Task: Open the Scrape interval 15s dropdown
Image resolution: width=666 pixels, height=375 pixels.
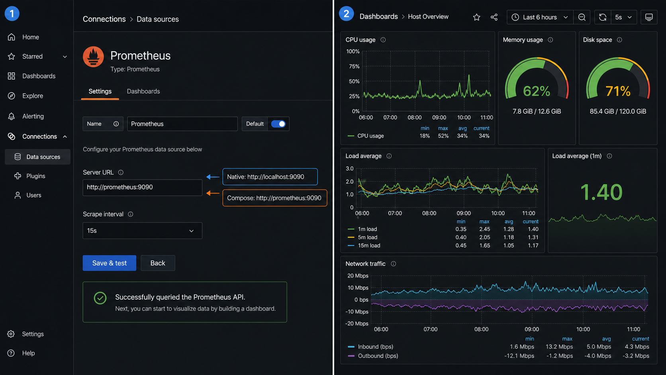Action: (142, 231)
